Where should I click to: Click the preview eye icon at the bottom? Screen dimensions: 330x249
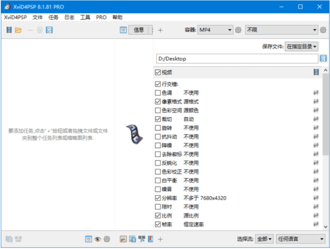97,240
